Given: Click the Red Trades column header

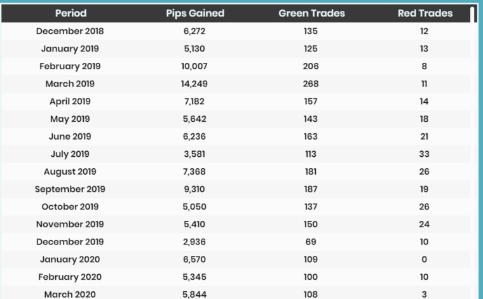Looking at the screenshot, I should point(425,13).
